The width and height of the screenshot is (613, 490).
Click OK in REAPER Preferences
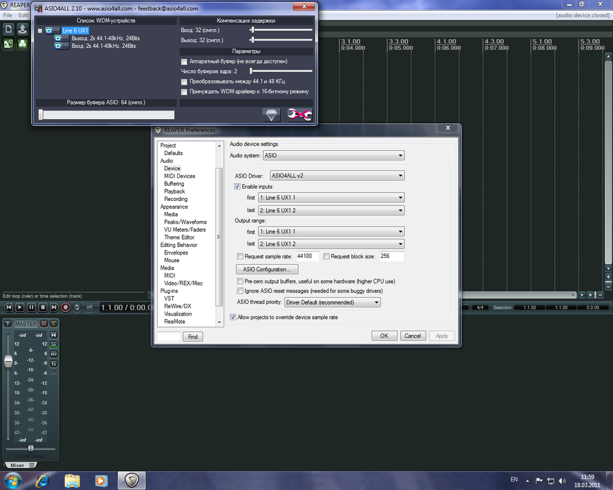coord(384,336)
